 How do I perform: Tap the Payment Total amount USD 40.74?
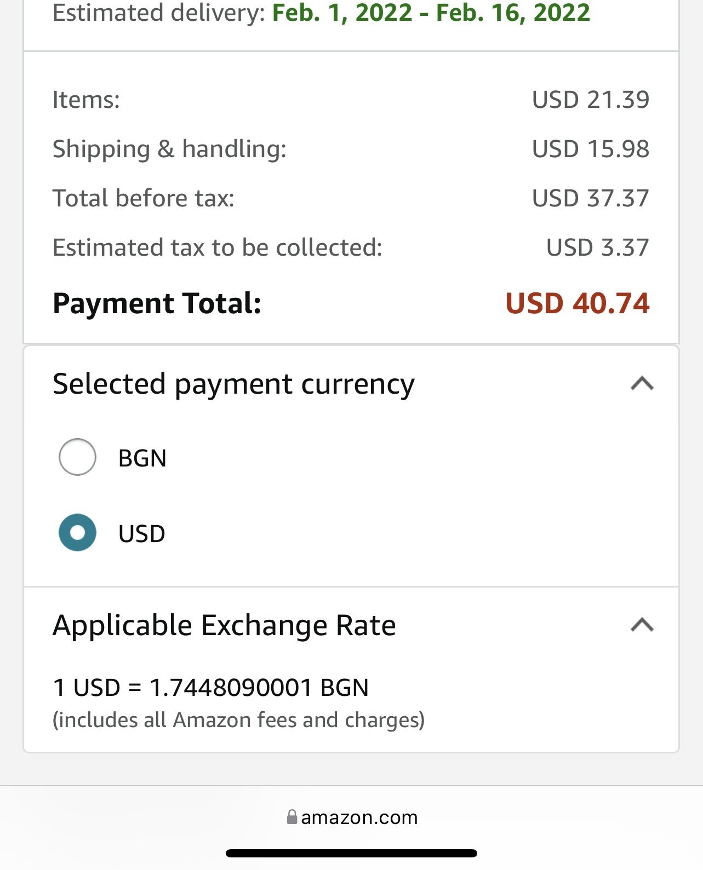577,303
